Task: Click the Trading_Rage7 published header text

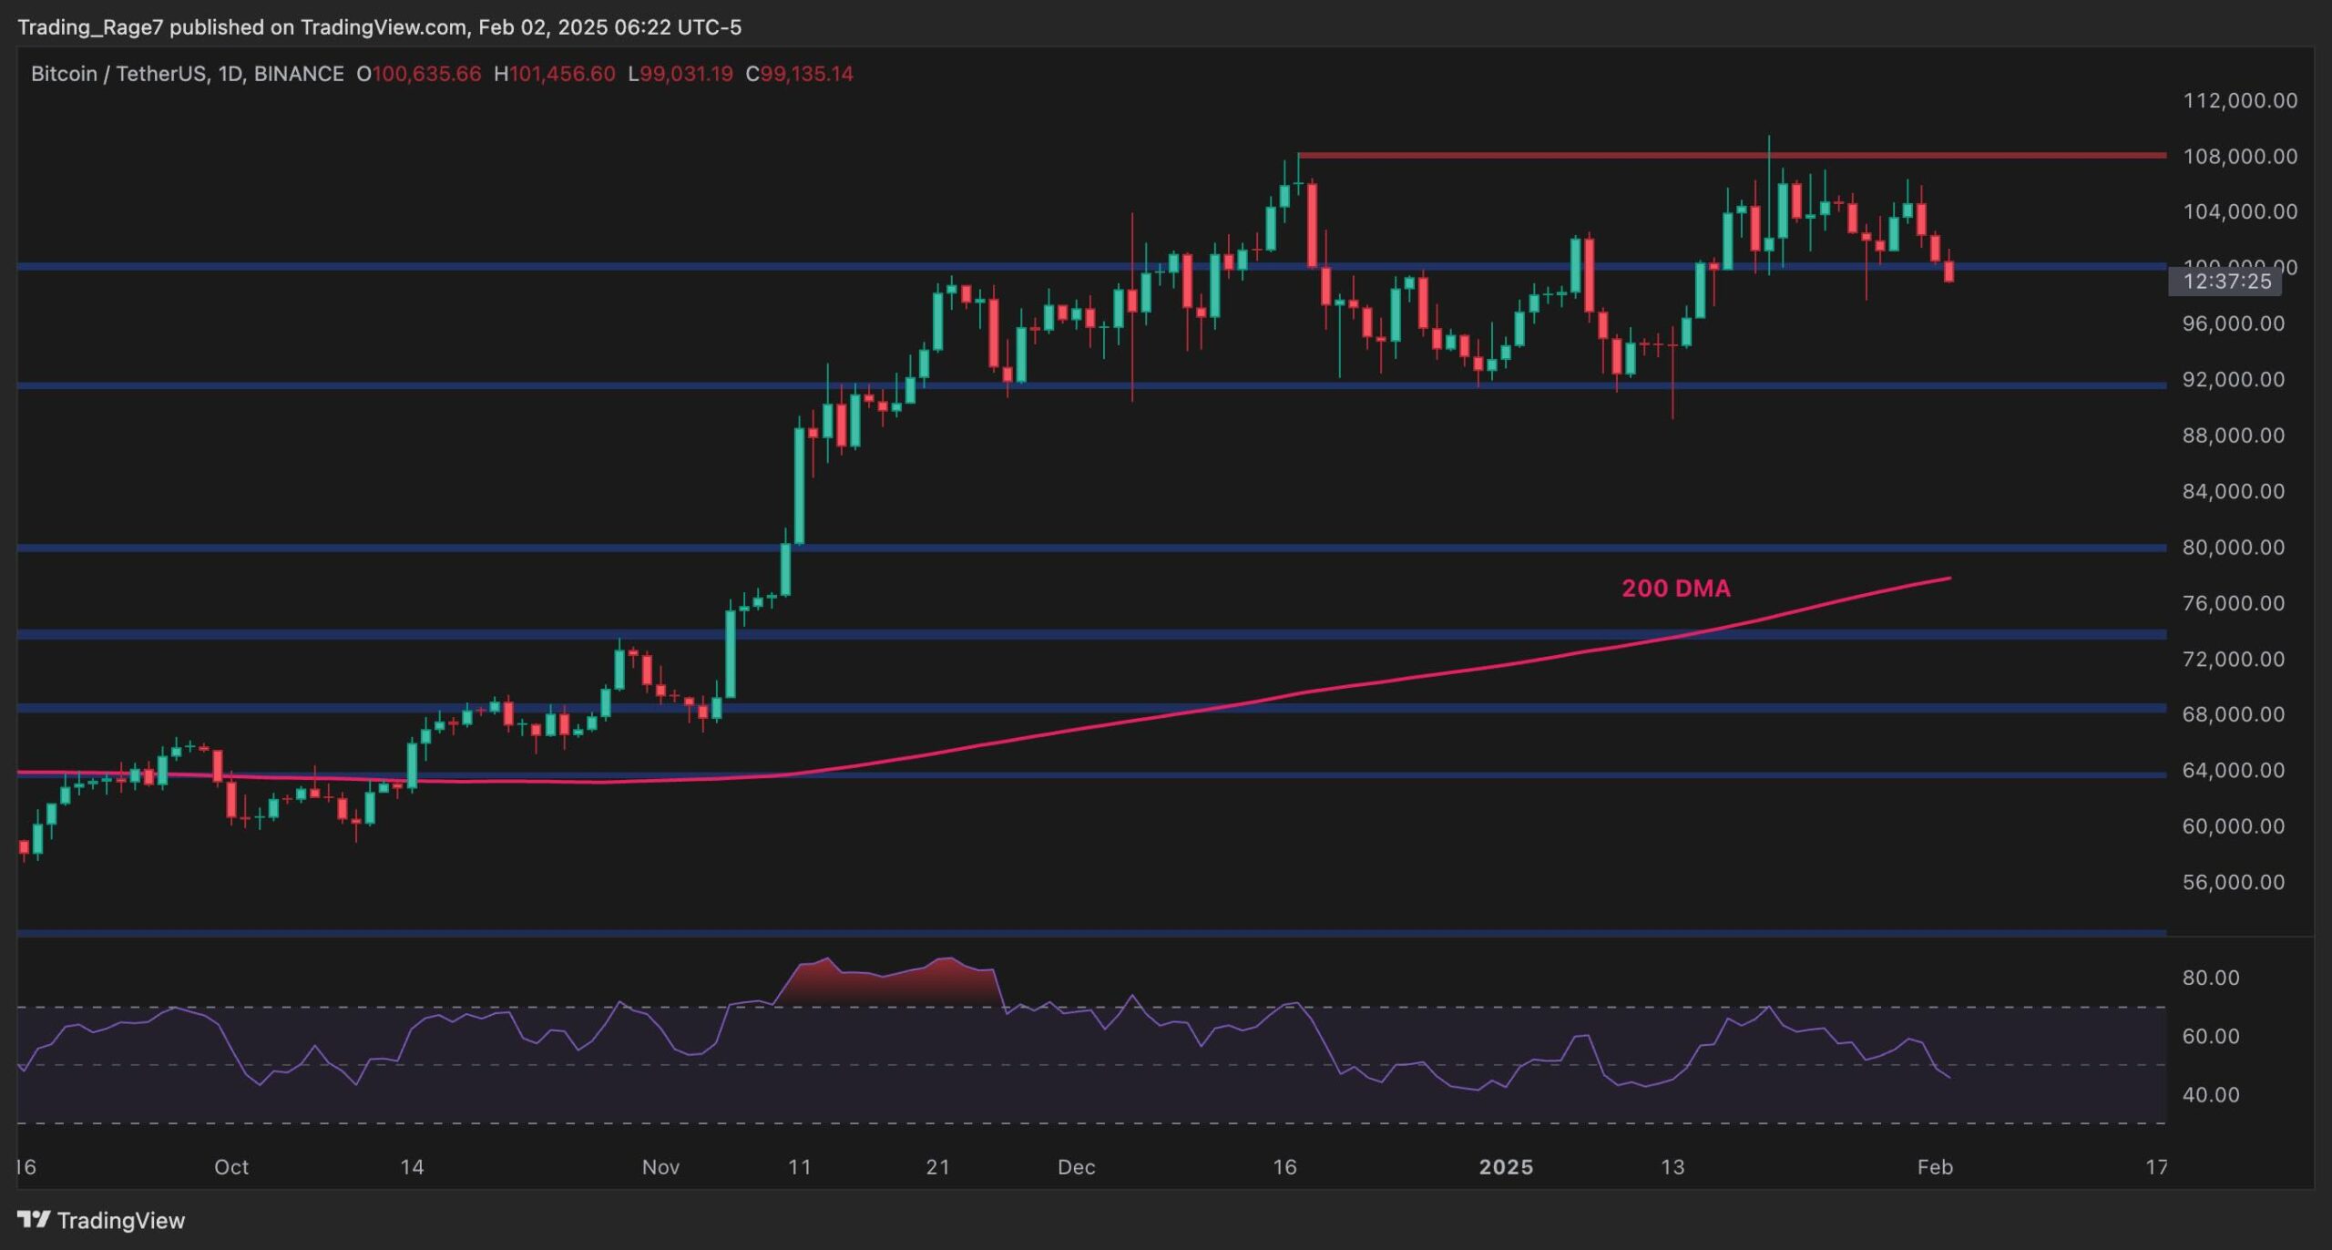Action: point(379,27)
